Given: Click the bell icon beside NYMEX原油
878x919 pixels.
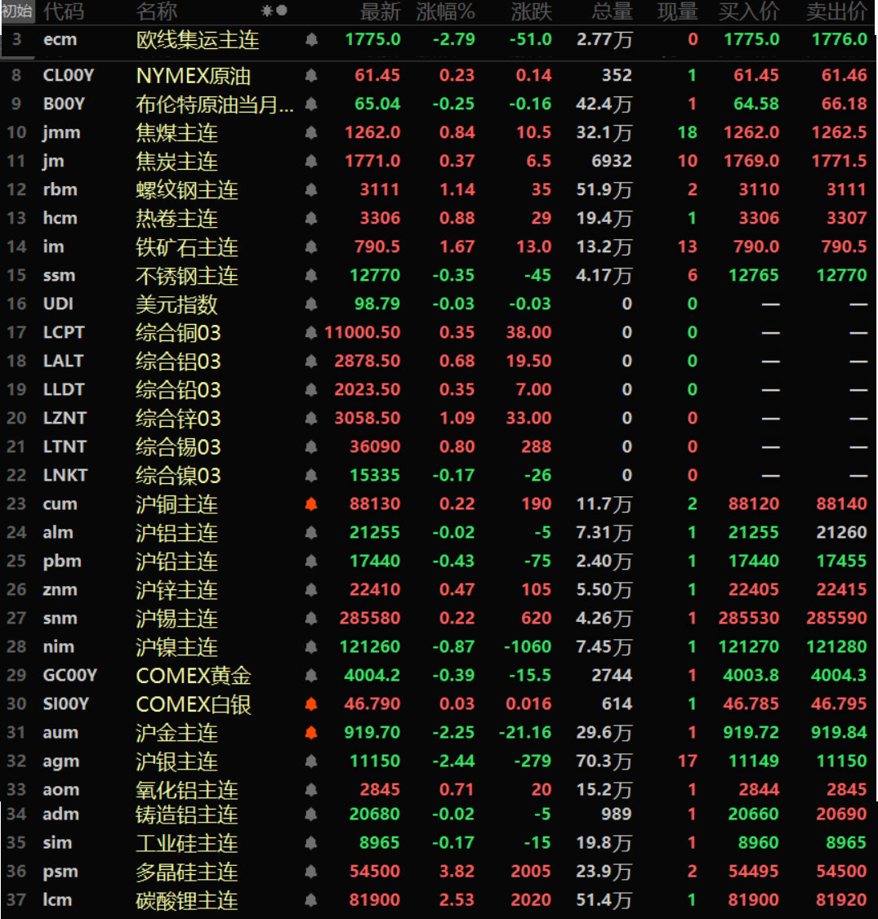Looking at the screenshot, I should [x=311, y=76].
